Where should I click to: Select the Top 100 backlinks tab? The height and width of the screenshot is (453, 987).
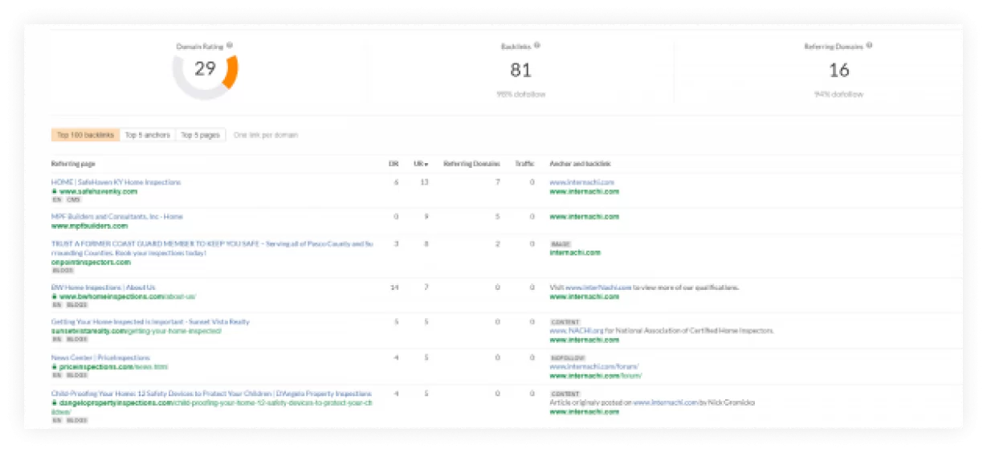coord(85,135)
